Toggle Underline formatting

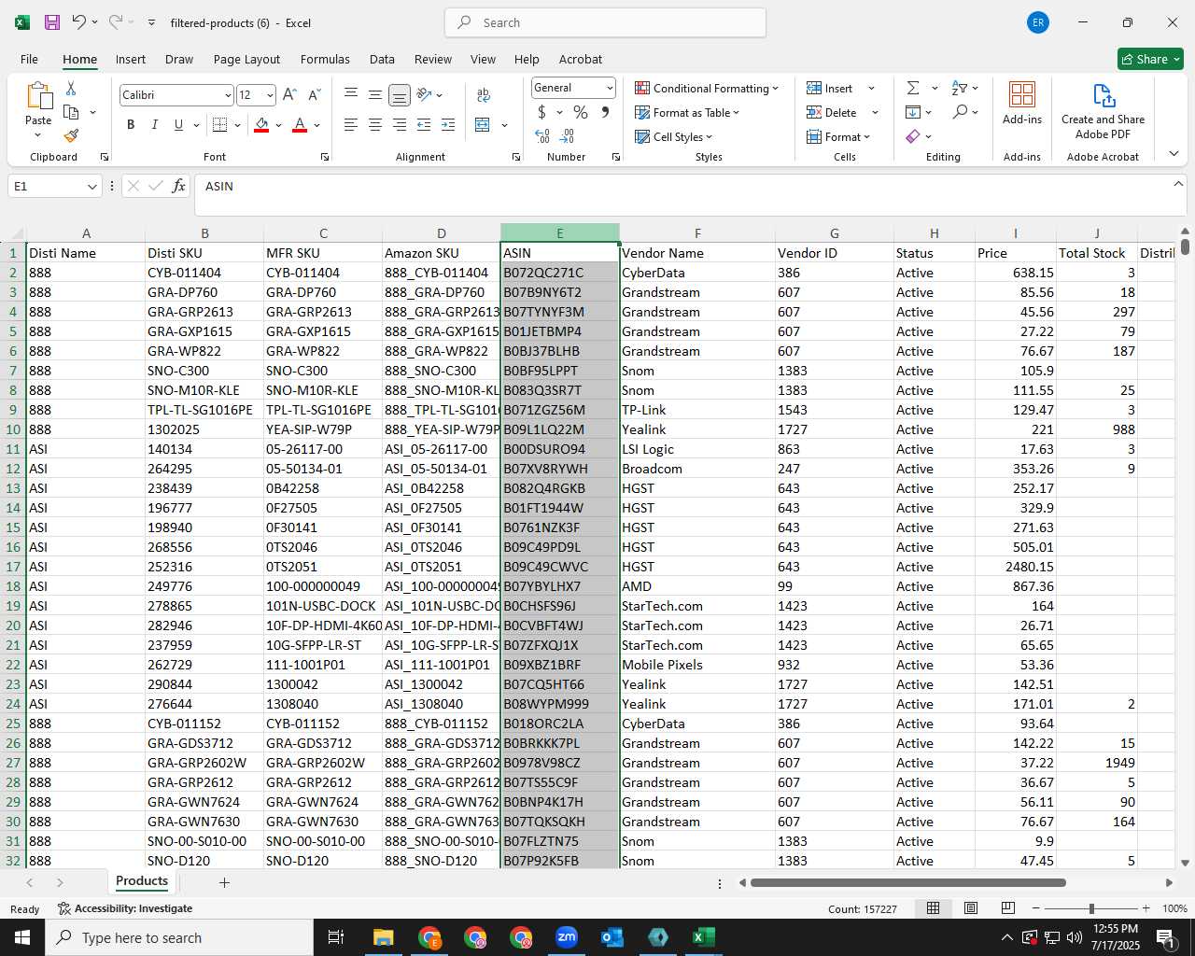178,124
